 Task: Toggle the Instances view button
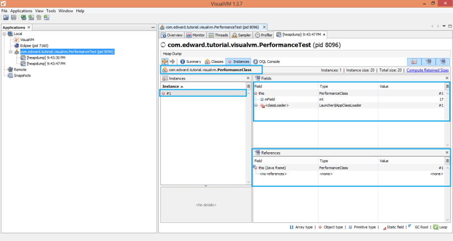coord(238,61)
